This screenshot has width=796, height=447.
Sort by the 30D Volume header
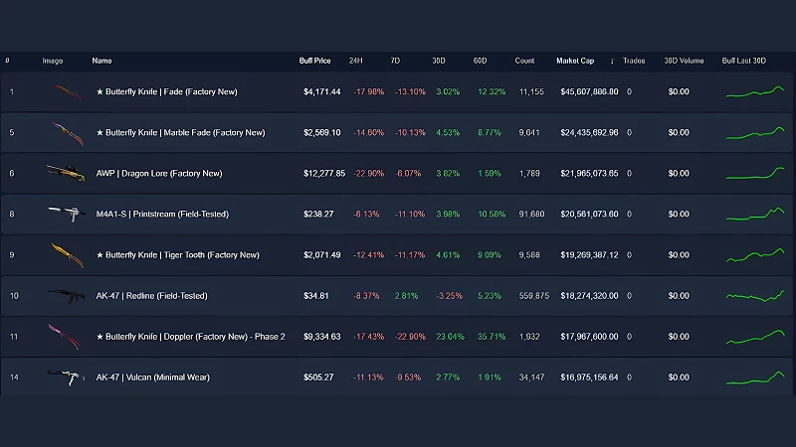tap(684, 61)
